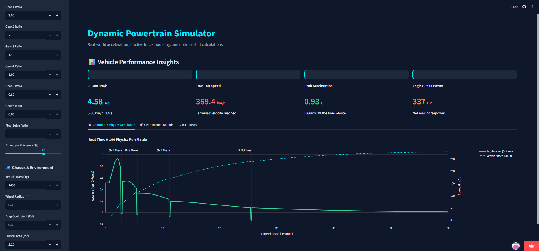The image size is (539, 251).
Task: Click the Wheel Radius input field
Action: tap(25, 205)
